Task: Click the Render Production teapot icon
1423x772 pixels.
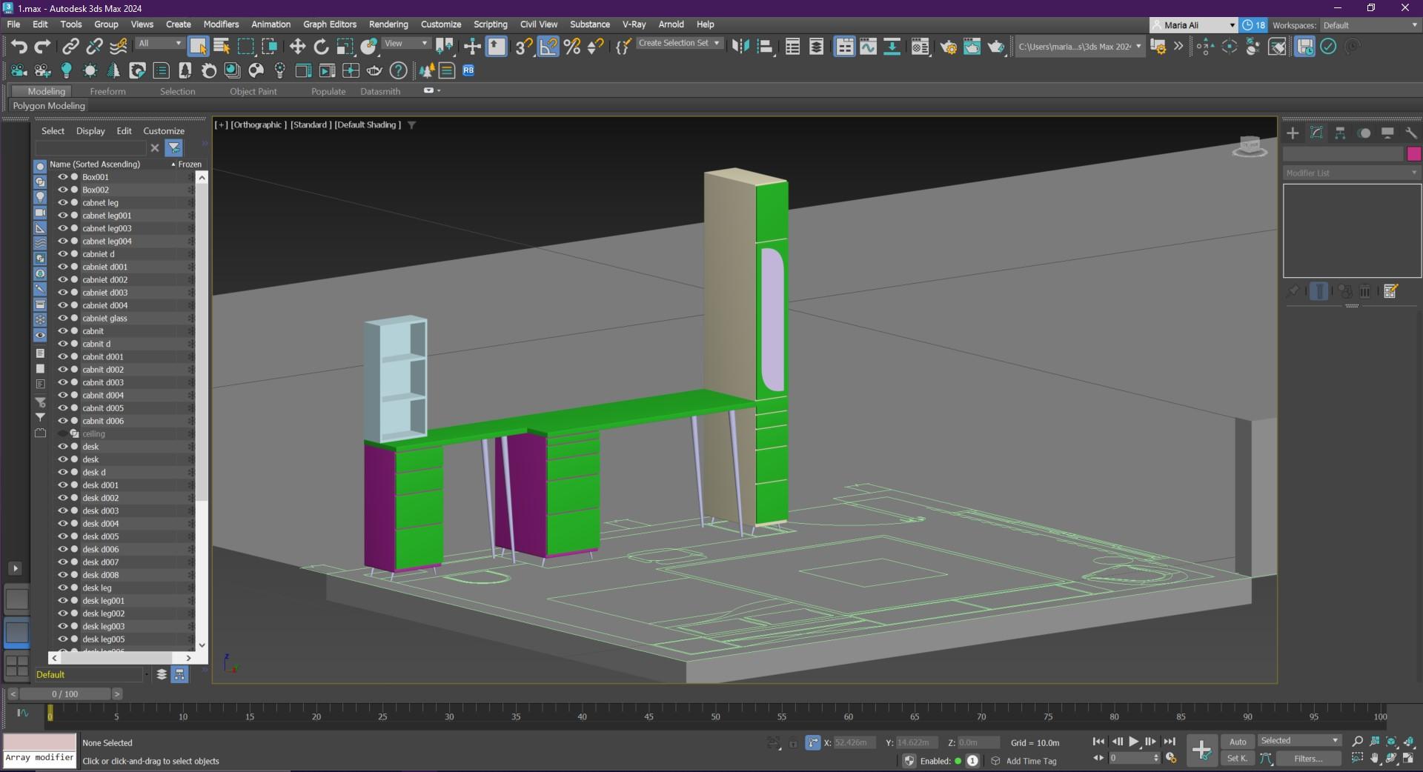Action: pos(995,47)
